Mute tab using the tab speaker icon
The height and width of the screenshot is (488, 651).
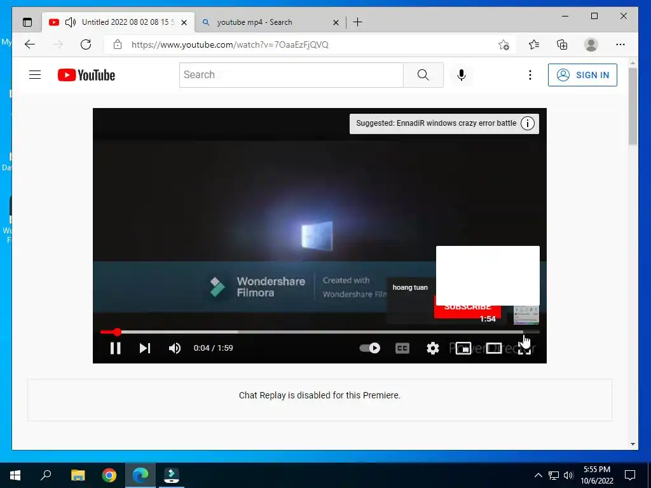click(71, 22)
